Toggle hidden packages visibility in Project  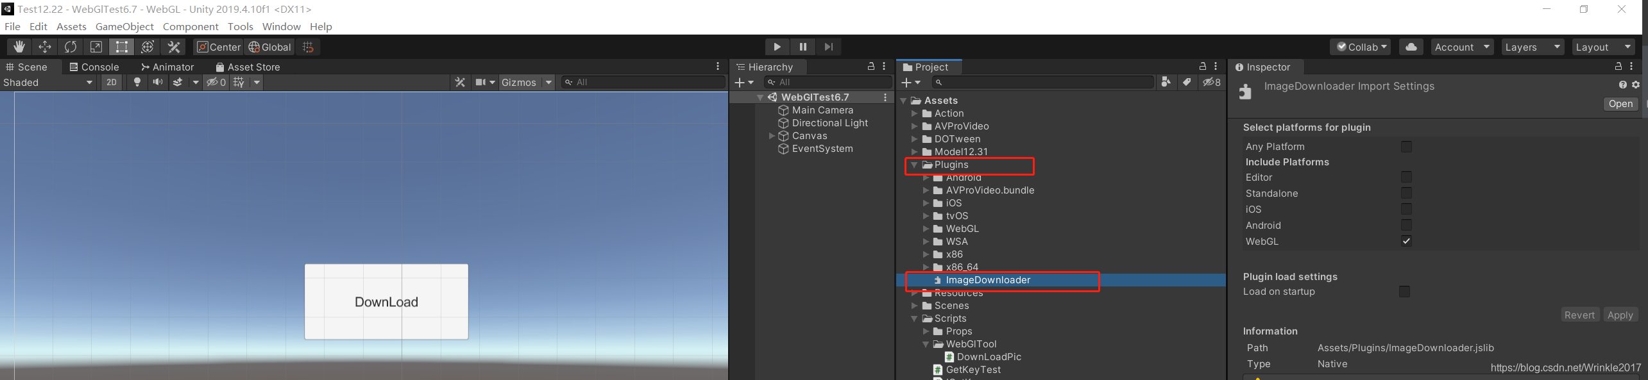[x=1211, y=82]
